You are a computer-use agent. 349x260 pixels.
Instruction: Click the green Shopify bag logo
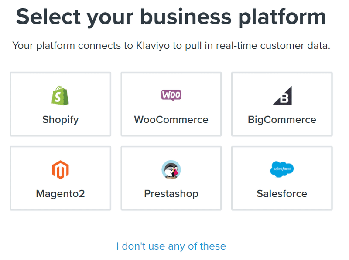pyautogui.click(x=60, y=95)
